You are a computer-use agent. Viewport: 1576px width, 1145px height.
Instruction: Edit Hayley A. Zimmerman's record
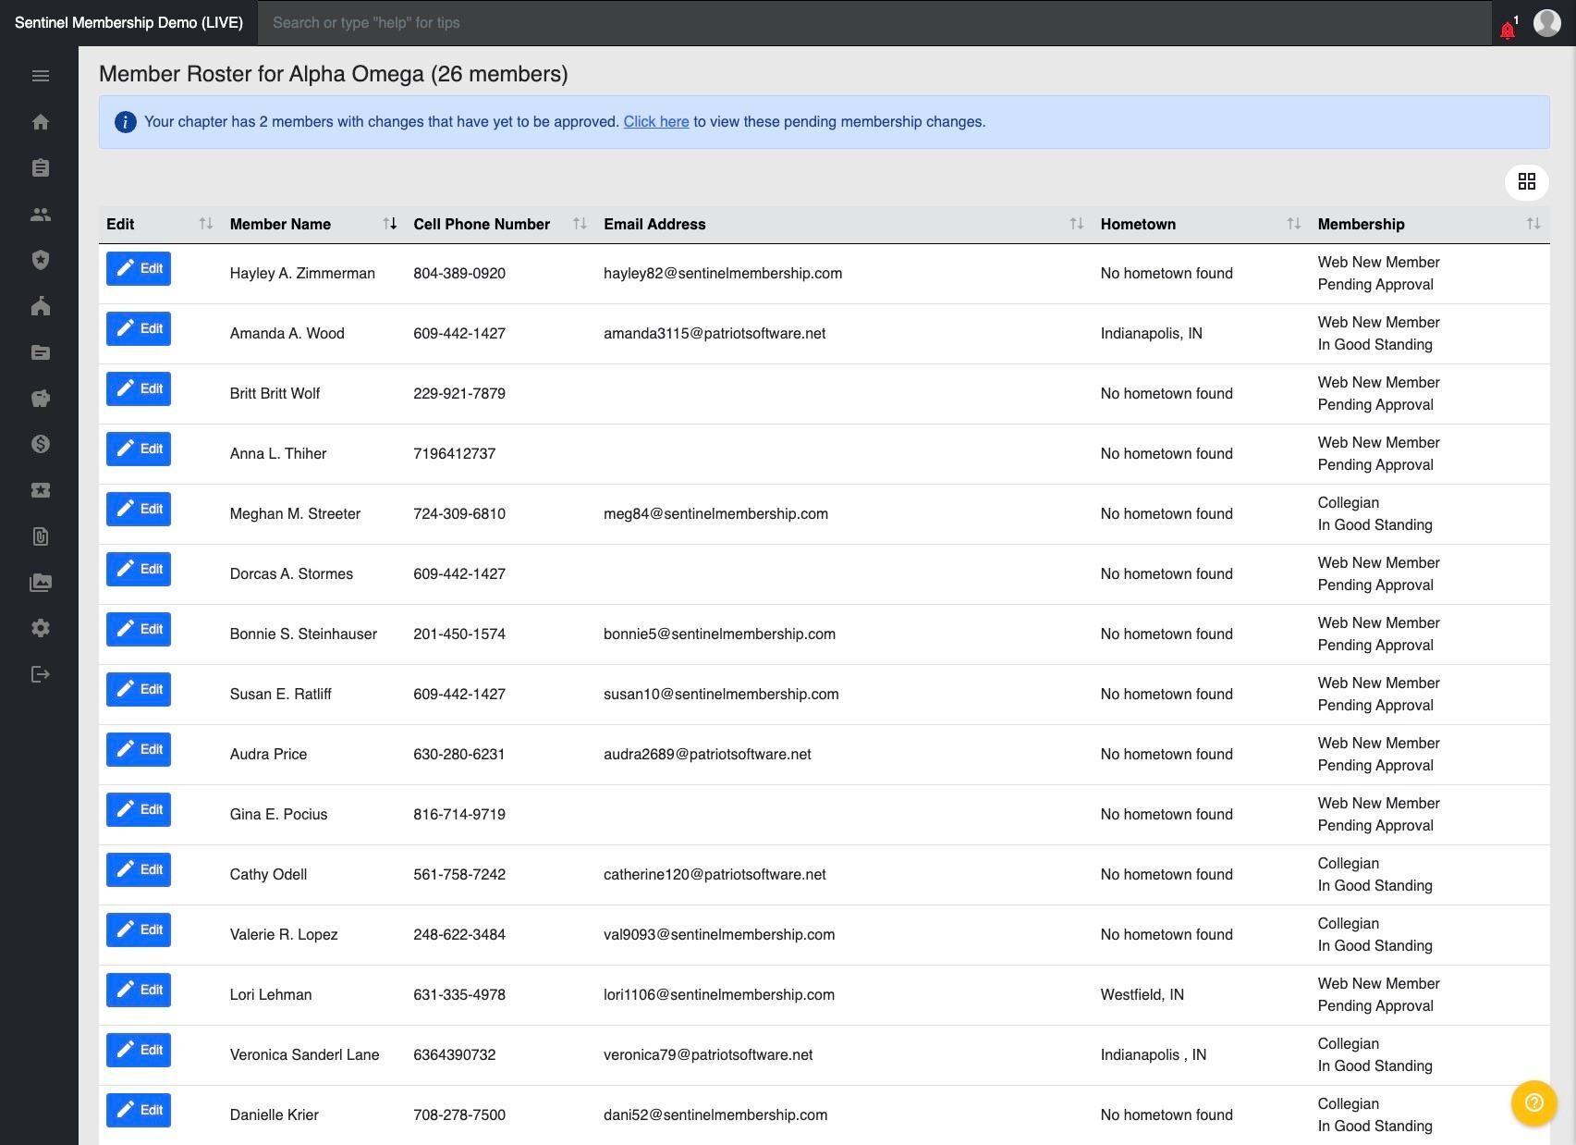139,268
